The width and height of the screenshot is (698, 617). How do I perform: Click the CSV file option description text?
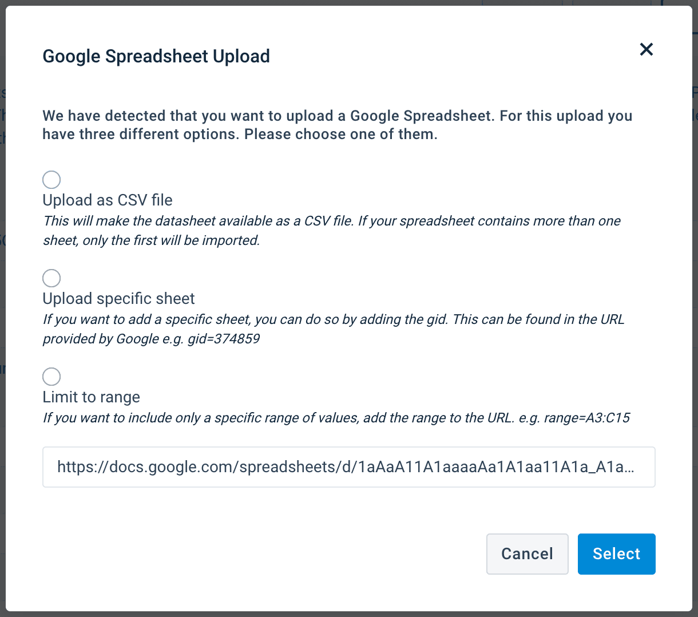[x=332, y=231]
